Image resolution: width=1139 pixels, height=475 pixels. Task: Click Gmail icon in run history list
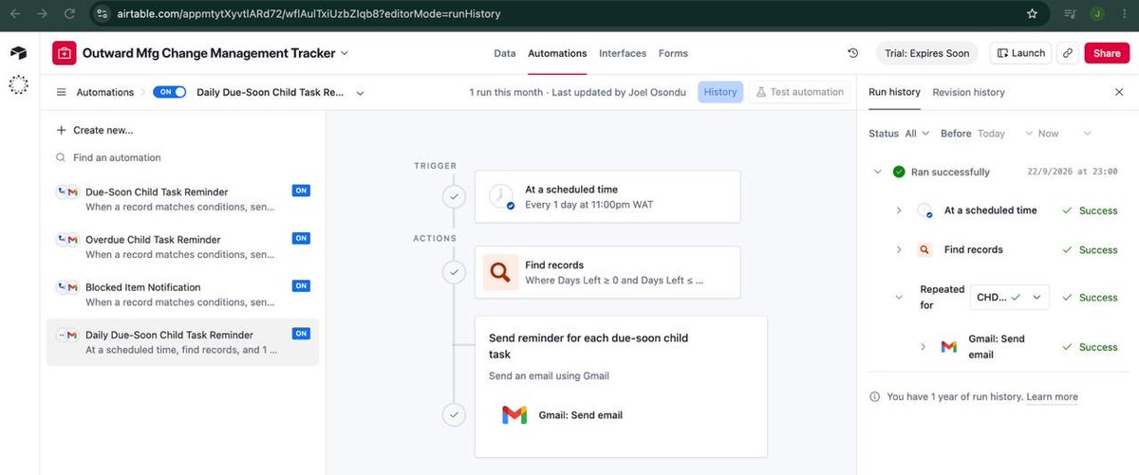click(x=948, y=347)
